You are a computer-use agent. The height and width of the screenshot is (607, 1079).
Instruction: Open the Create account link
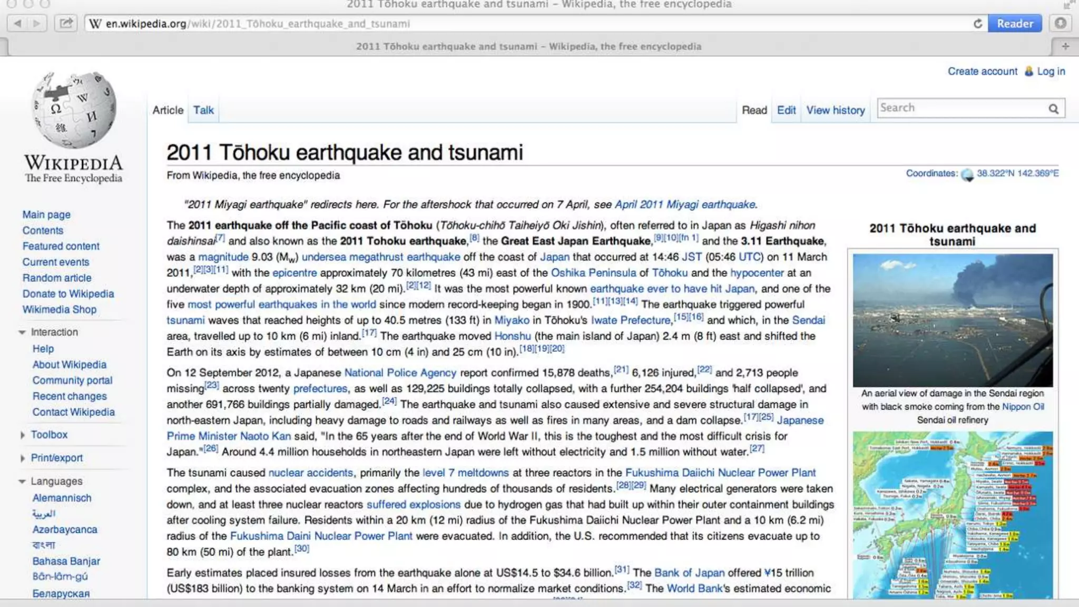click(x=983, y=71)
